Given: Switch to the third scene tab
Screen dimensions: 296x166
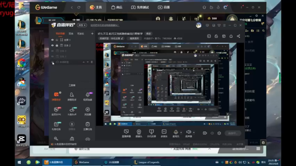Looking at the screenshot, I should tap(81, 34).
